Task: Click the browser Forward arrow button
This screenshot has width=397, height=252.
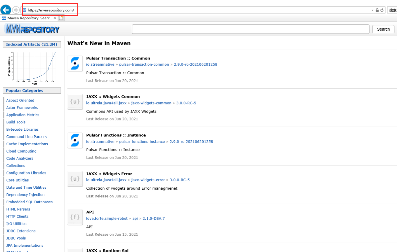Action: coord(16,10)
